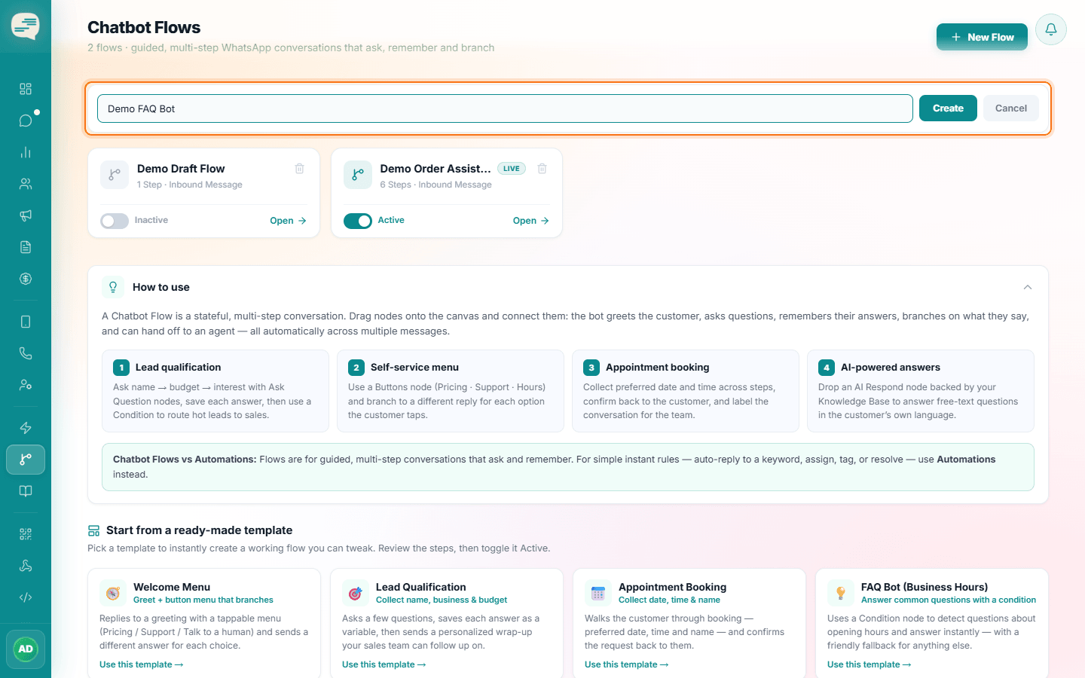Collapse the How to use section
The width and height of the screenshot is (1085, 678).
1028,287
